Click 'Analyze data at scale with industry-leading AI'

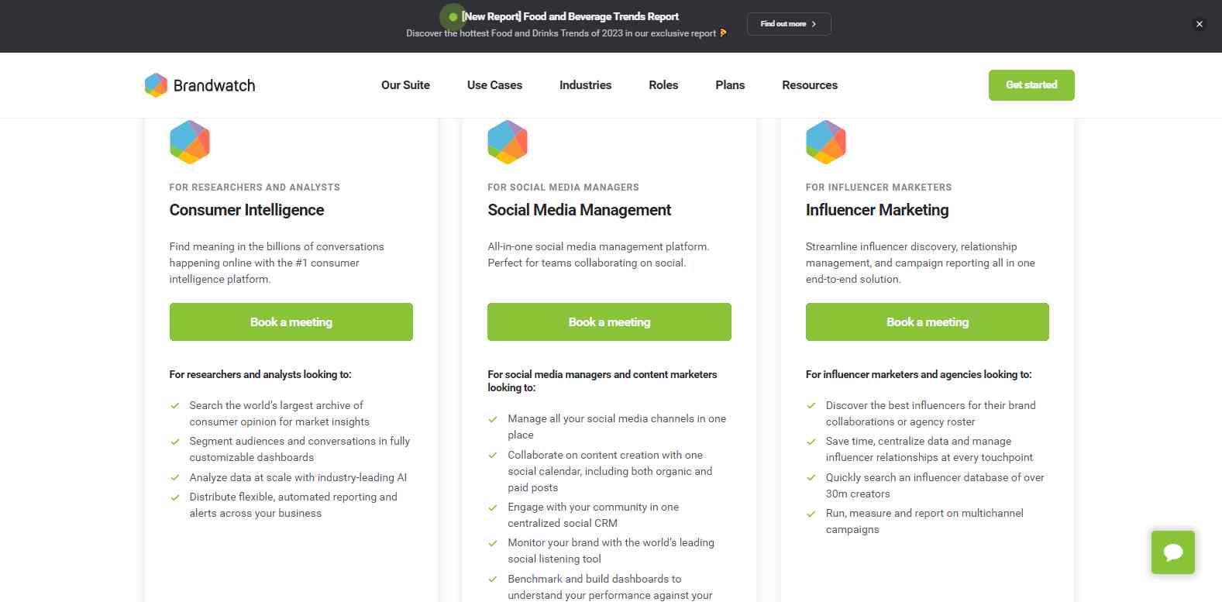298,477
